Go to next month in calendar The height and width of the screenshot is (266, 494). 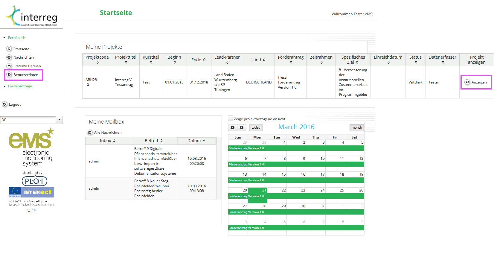click(242, 127)
